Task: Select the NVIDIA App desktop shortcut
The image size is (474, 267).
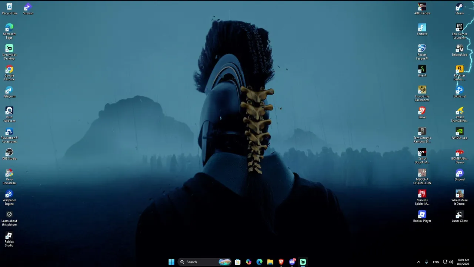Action: (460, 133)
